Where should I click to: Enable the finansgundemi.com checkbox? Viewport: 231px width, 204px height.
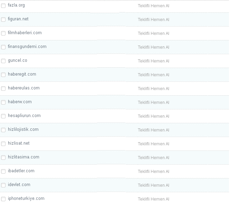tap(3, 47)
